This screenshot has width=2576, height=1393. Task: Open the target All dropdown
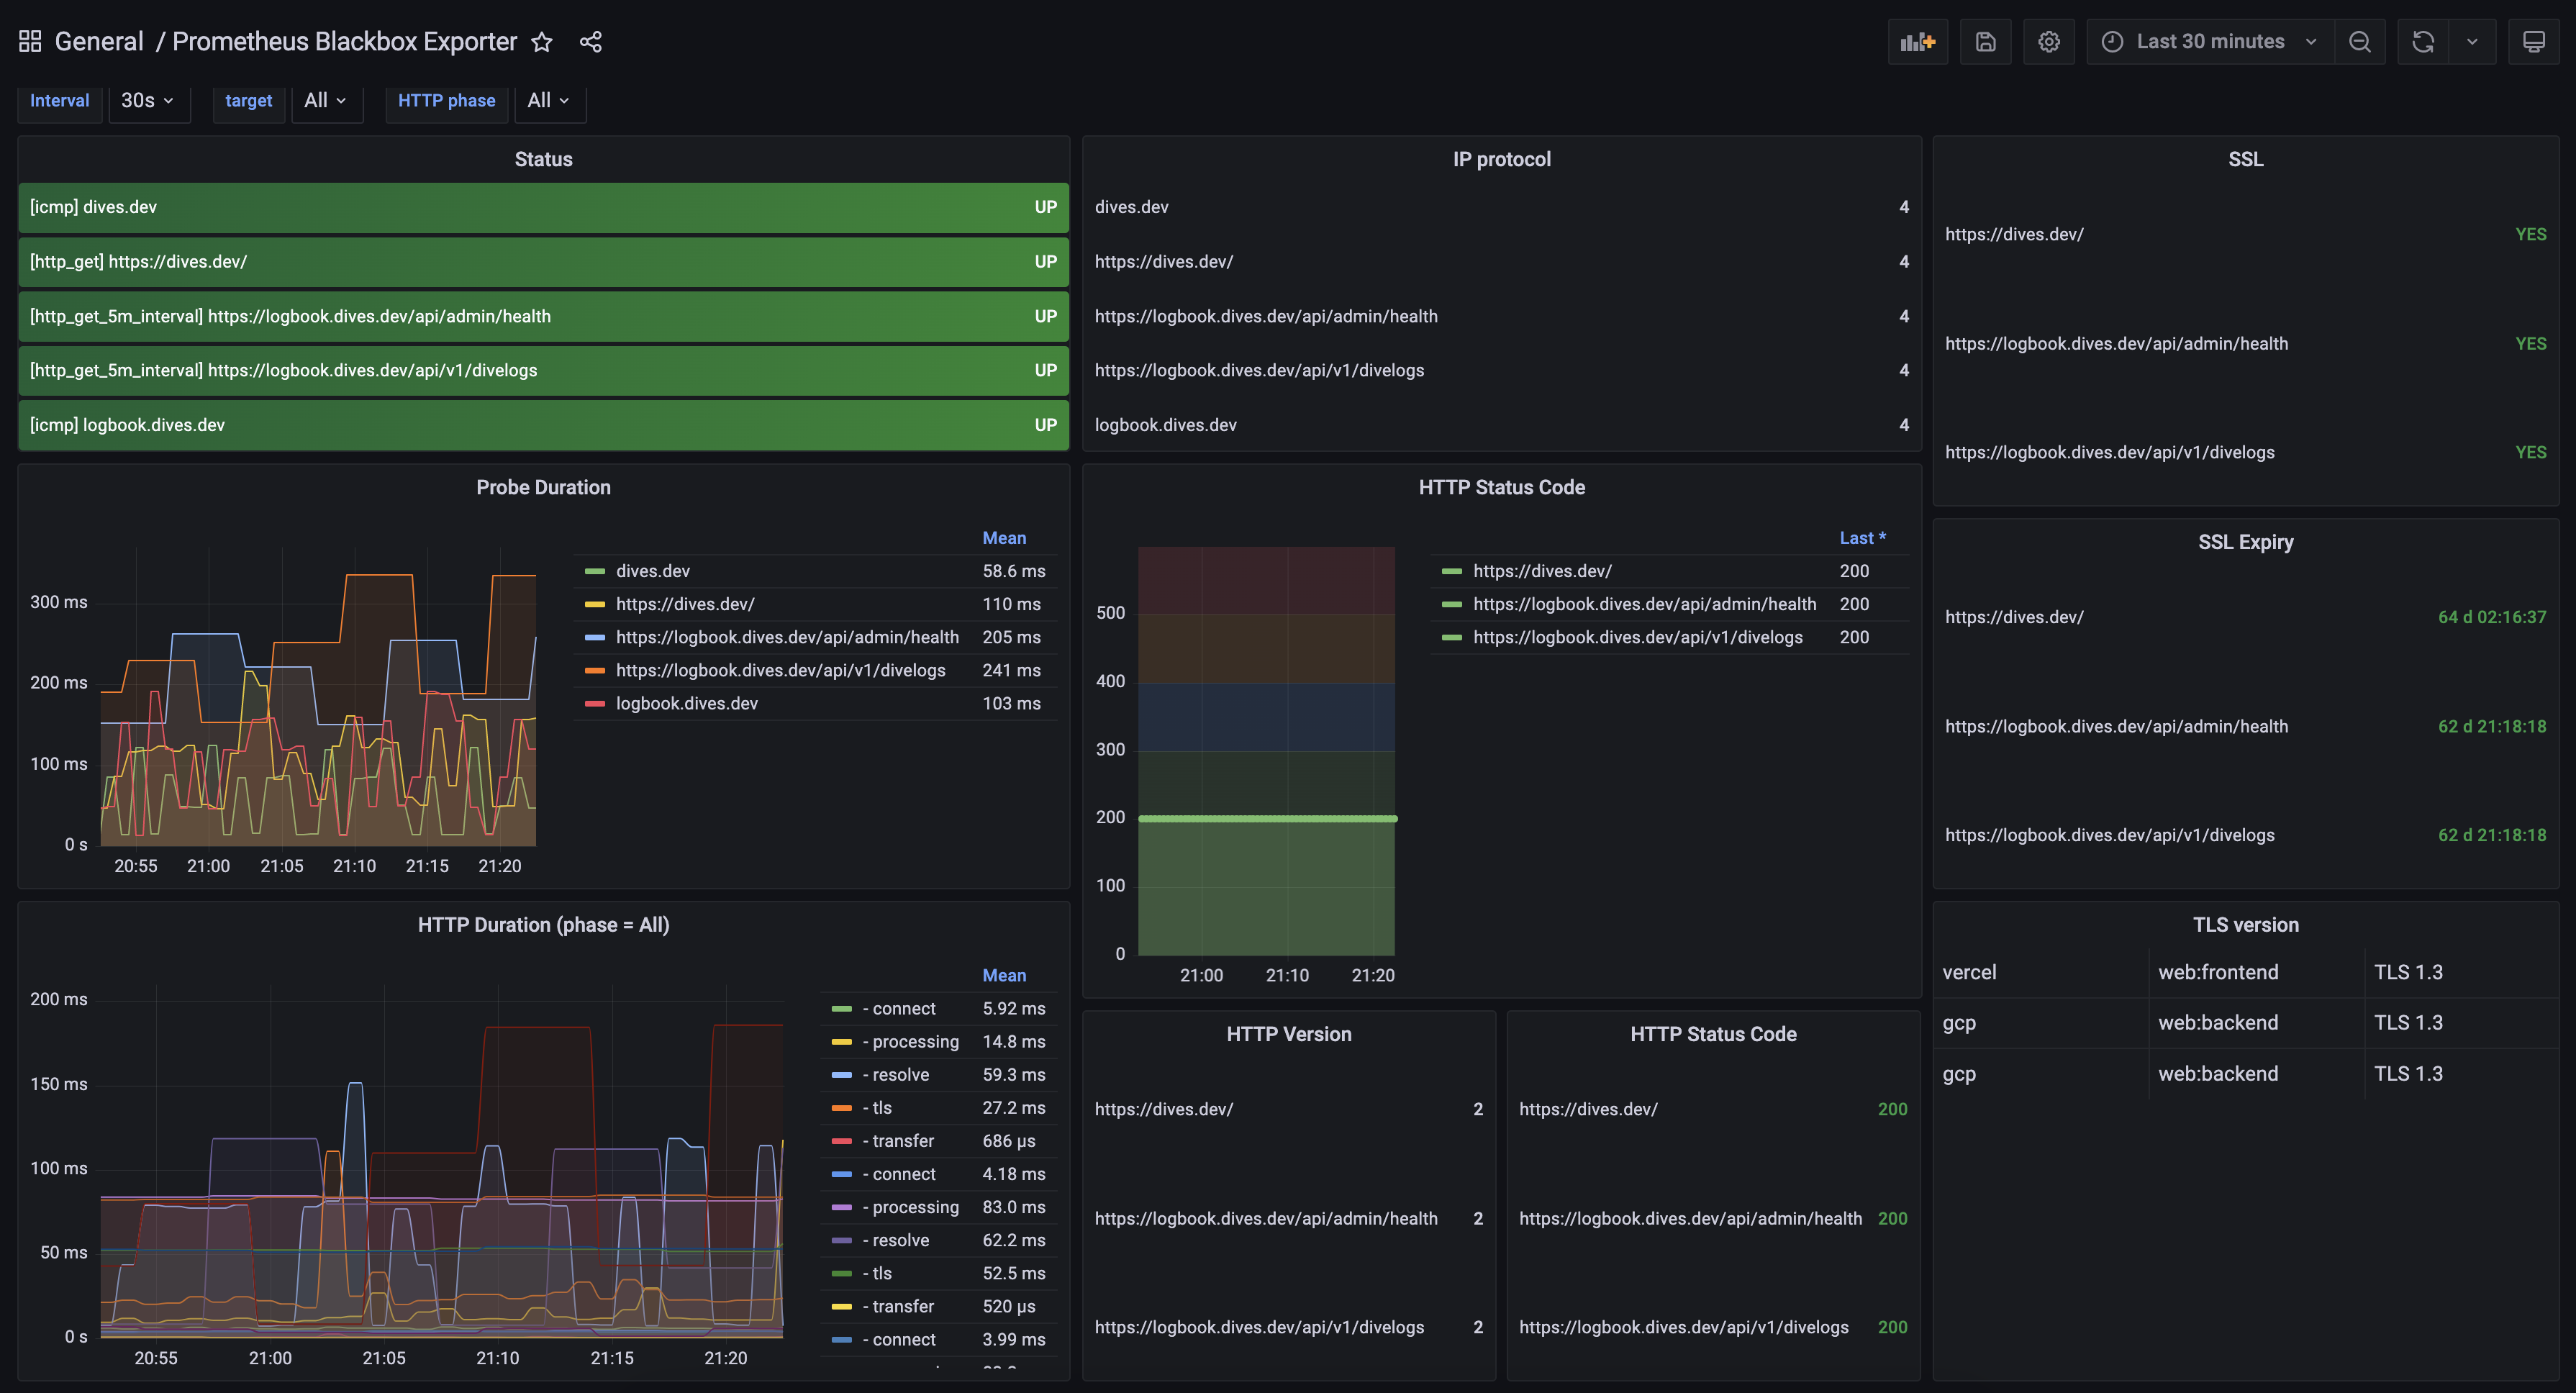(x=326, y=100)
